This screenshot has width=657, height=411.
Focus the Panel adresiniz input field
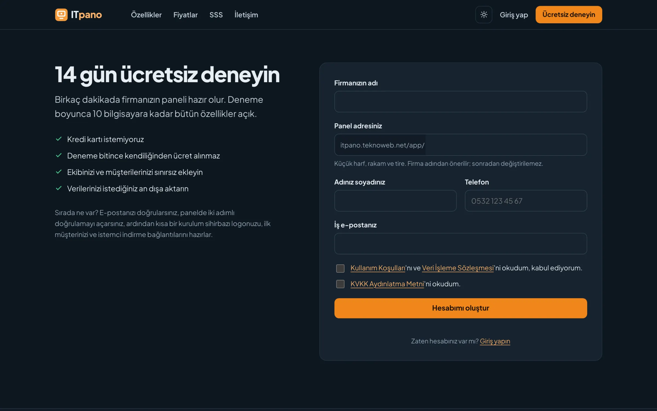pos(506,145)
